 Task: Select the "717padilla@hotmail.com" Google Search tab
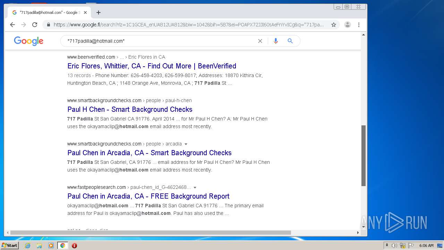(49, 12)
